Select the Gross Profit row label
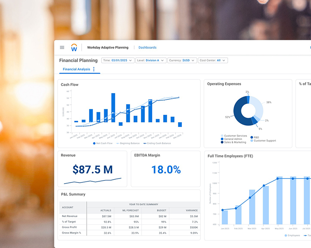The height and width of the screenshot is (248, 311). (69, 227)
